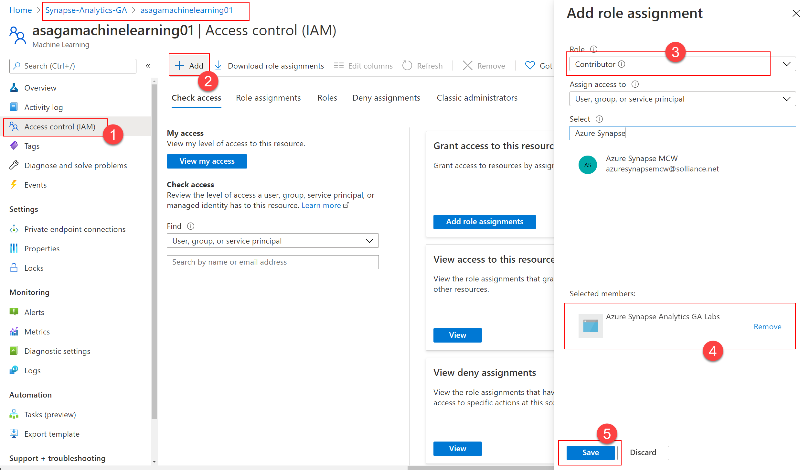Screen dimensions: 810x470
Task: Click the Select info icon
Action: point(599,119)
